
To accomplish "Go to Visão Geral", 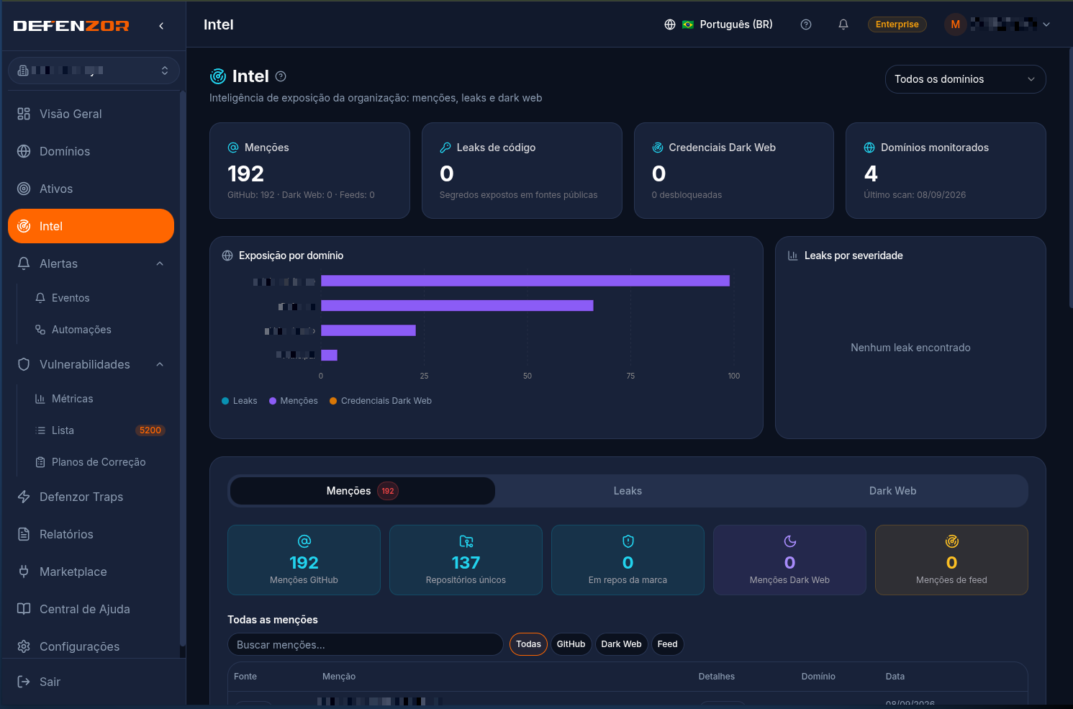I will coord(91,114).
